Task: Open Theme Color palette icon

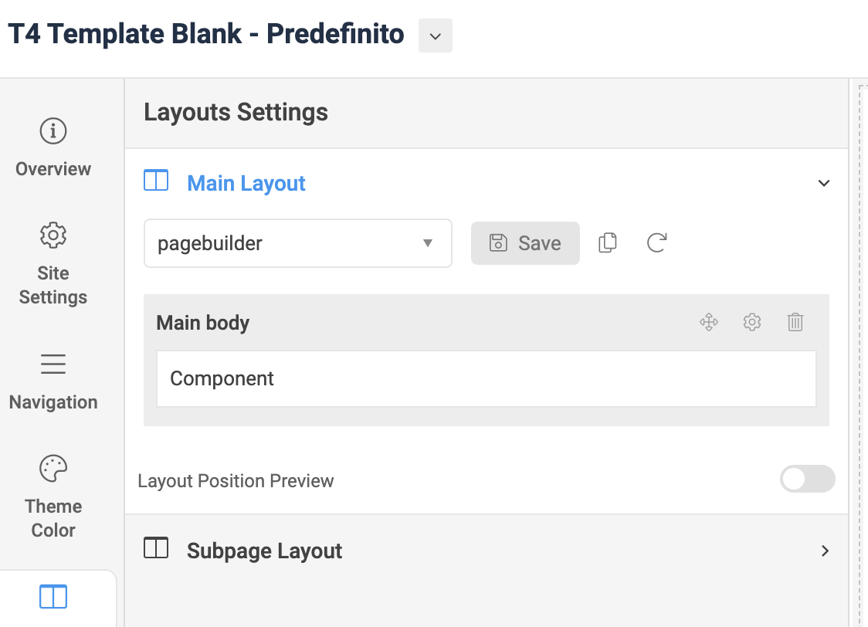Action: point(53,468)
